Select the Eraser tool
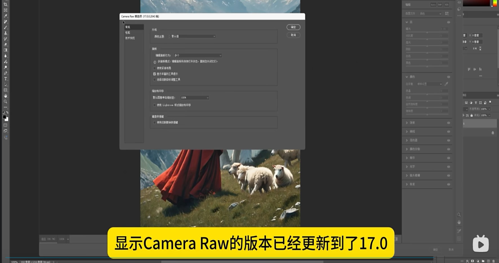The height and width of the screenshot is (263, 499). click(x=5, y=44)
